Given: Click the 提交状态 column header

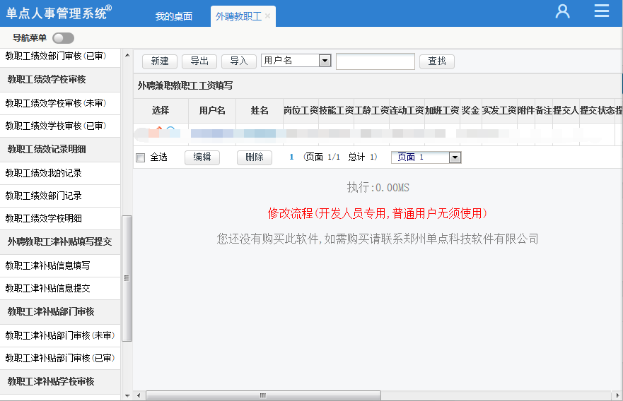Looking at the screenshot, I should coord(597,111).
